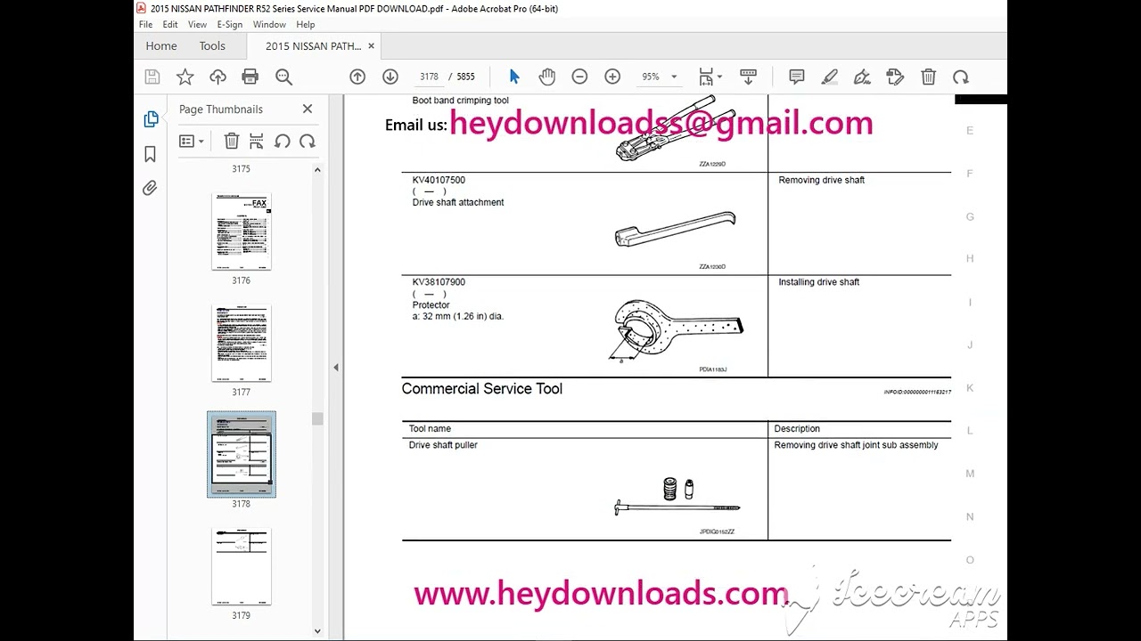The width and height of the screenshot is (1141, 641).
Task: Open the Help menu
Action: (306, 25)
